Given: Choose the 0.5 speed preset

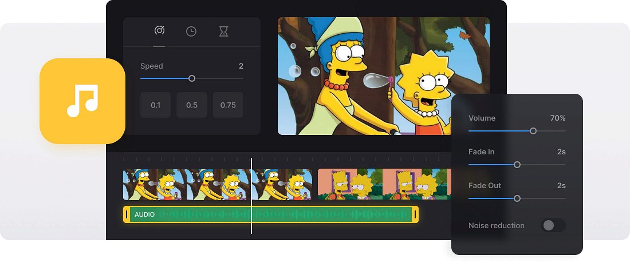Looking at the screenshot, I should (x=192, y=105).
